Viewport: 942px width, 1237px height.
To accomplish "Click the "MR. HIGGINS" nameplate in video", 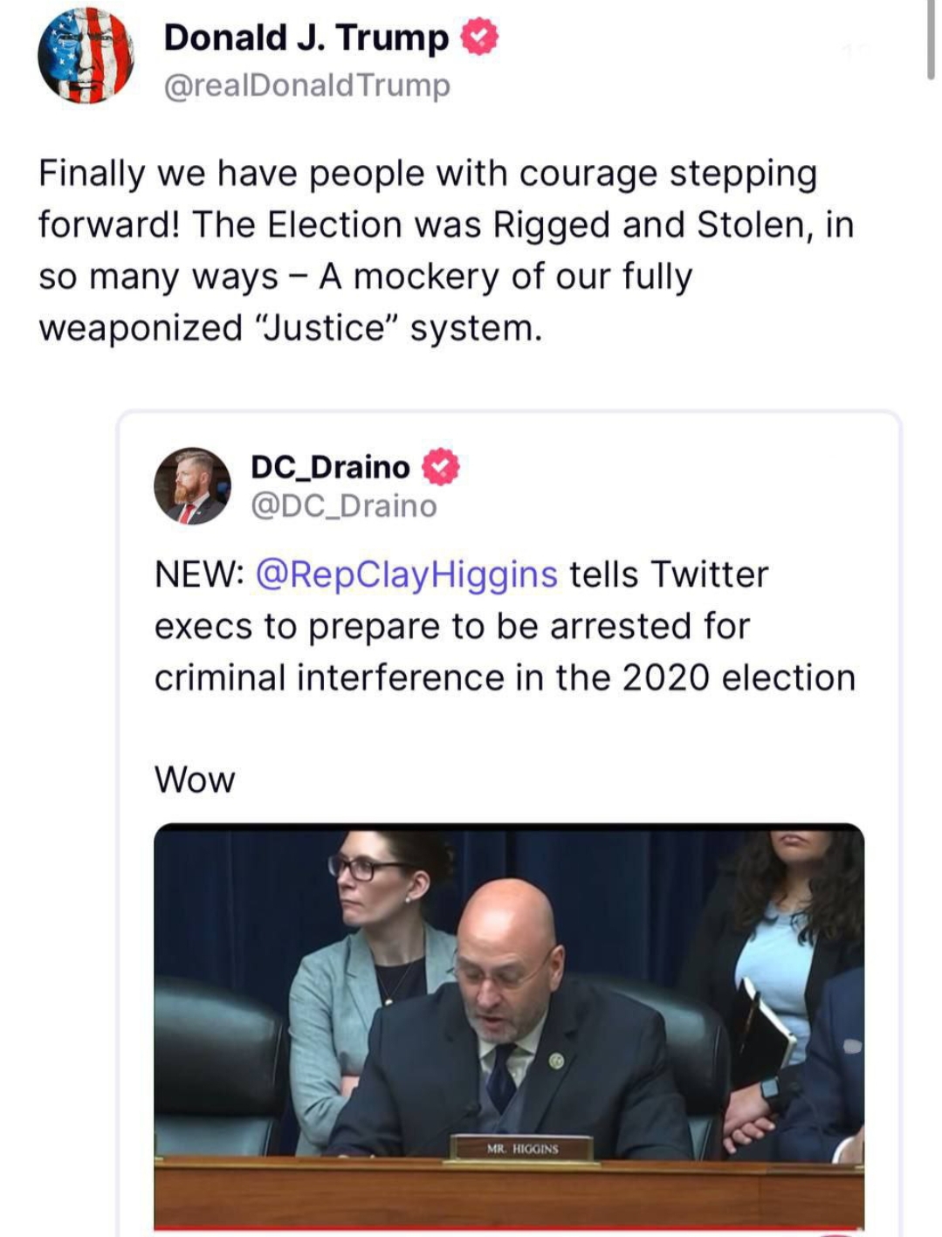I will tap(522, 1149).
